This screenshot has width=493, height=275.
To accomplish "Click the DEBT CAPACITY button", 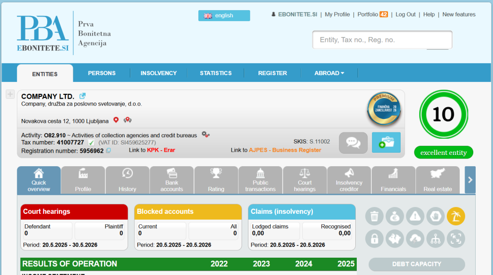I will coord(416,264).
